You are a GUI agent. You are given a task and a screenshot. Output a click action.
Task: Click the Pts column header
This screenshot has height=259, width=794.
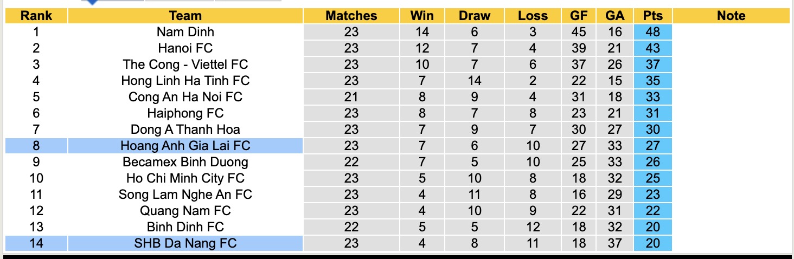(652, 16)
